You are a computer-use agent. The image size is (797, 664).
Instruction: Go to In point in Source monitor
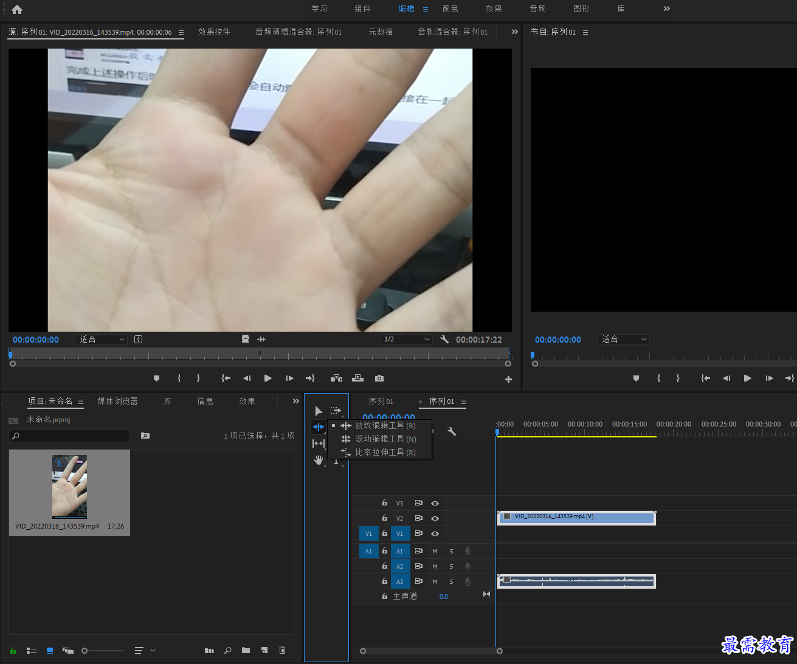click(x=226, y=378)
